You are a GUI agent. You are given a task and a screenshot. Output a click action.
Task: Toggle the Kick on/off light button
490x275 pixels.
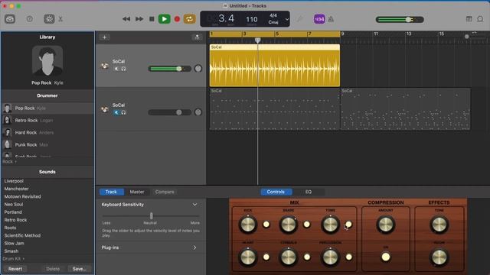pyautogui.click(x=266, y=224)
